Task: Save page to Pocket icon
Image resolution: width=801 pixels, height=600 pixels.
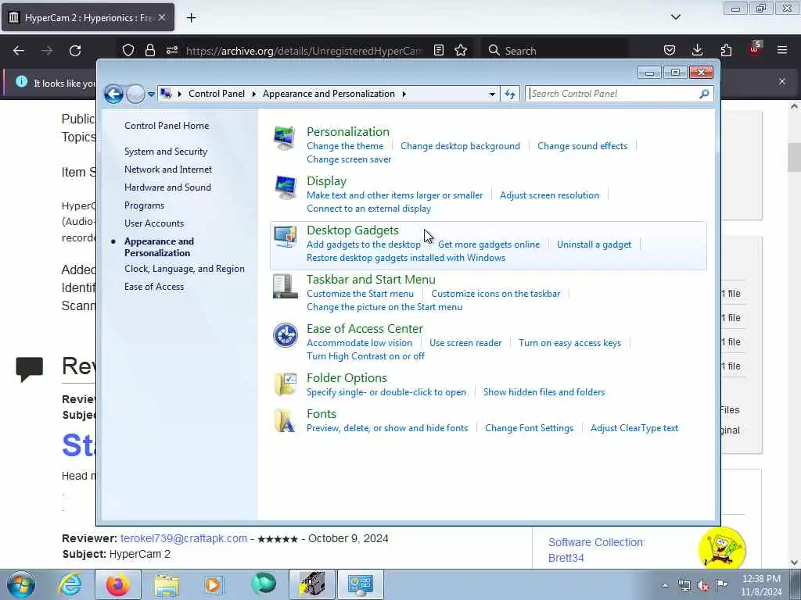Action: click(670, 50)
